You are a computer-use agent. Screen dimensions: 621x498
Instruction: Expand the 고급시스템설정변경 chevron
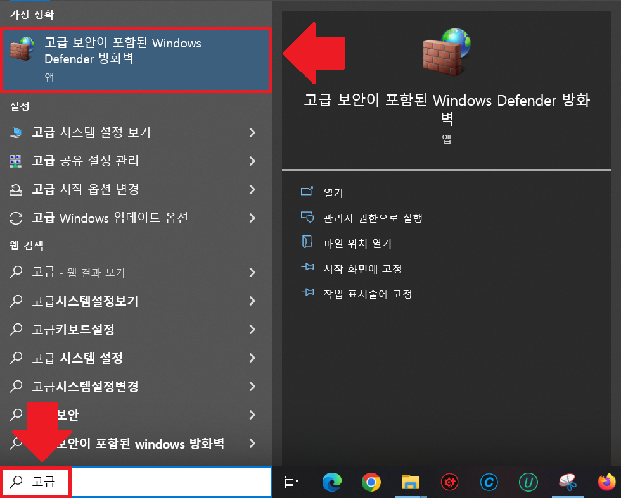[252, 387]
